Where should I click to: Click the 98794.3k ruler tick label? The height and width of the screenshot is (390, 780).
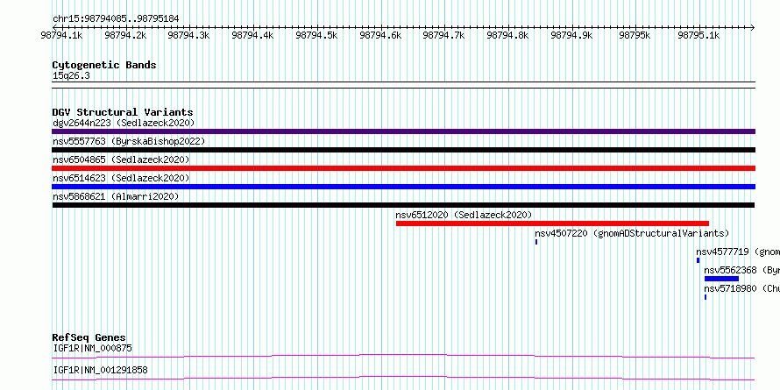[188, 35]
